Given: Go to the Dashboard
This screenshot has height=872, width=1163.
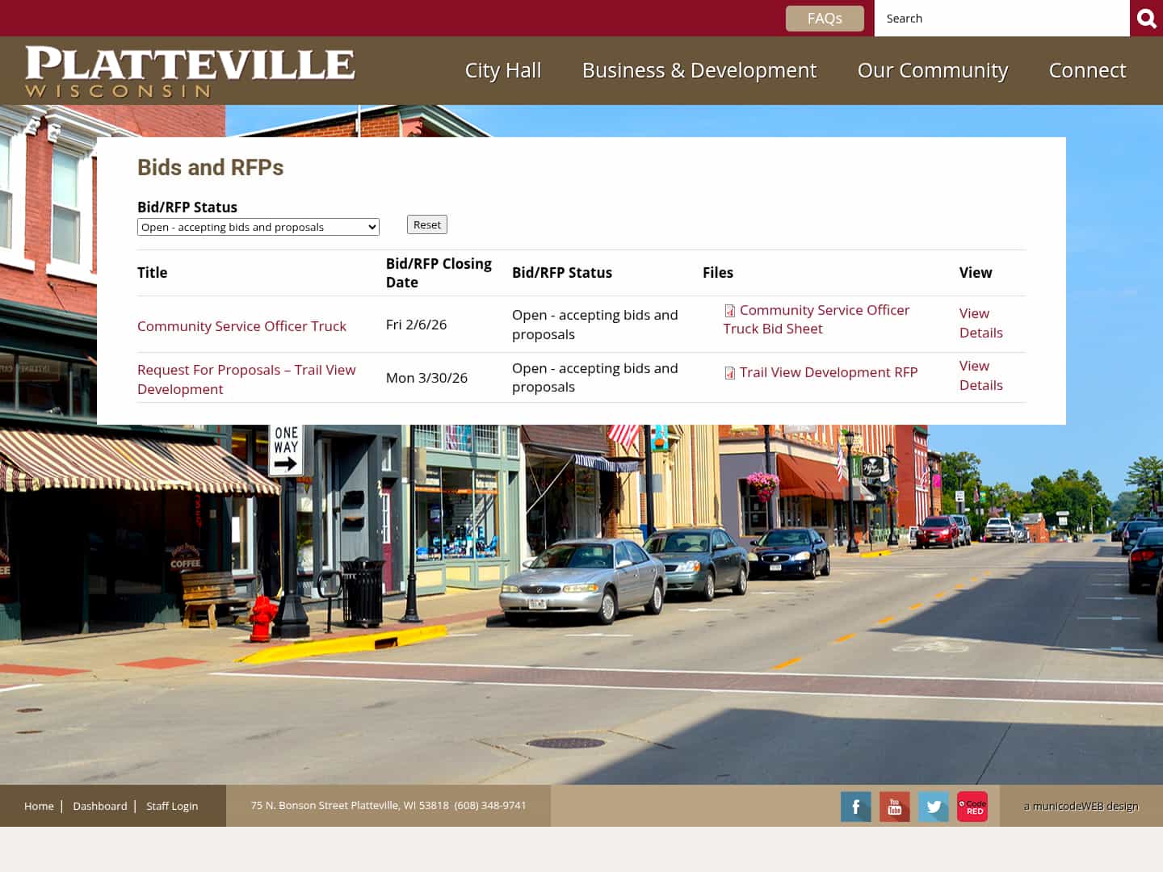Looking at the screenshot, I should tap(100, 806).
